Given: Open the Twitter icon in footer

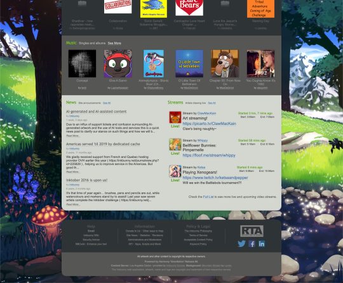Looking at the screenshot, I should (x=241, y=244).
